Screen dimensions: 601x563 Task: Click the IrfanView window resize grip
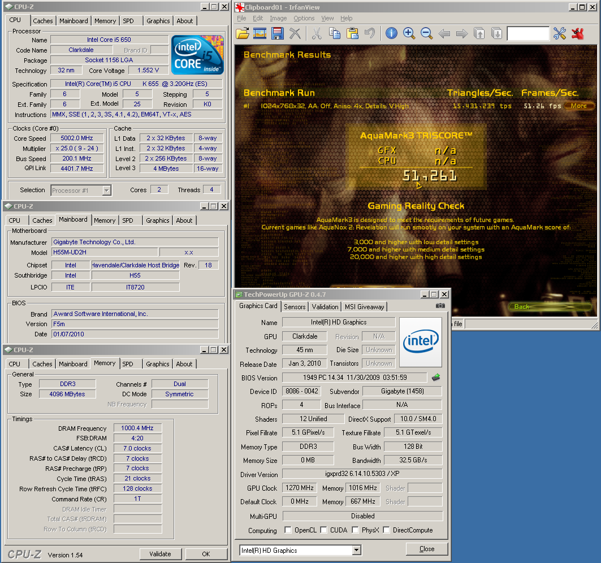point(594,326)
